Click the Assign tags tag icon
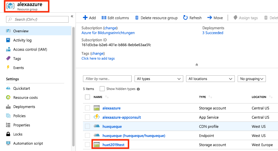The height and width of the screenshot is (151, 278). click(x=235, y=18)
